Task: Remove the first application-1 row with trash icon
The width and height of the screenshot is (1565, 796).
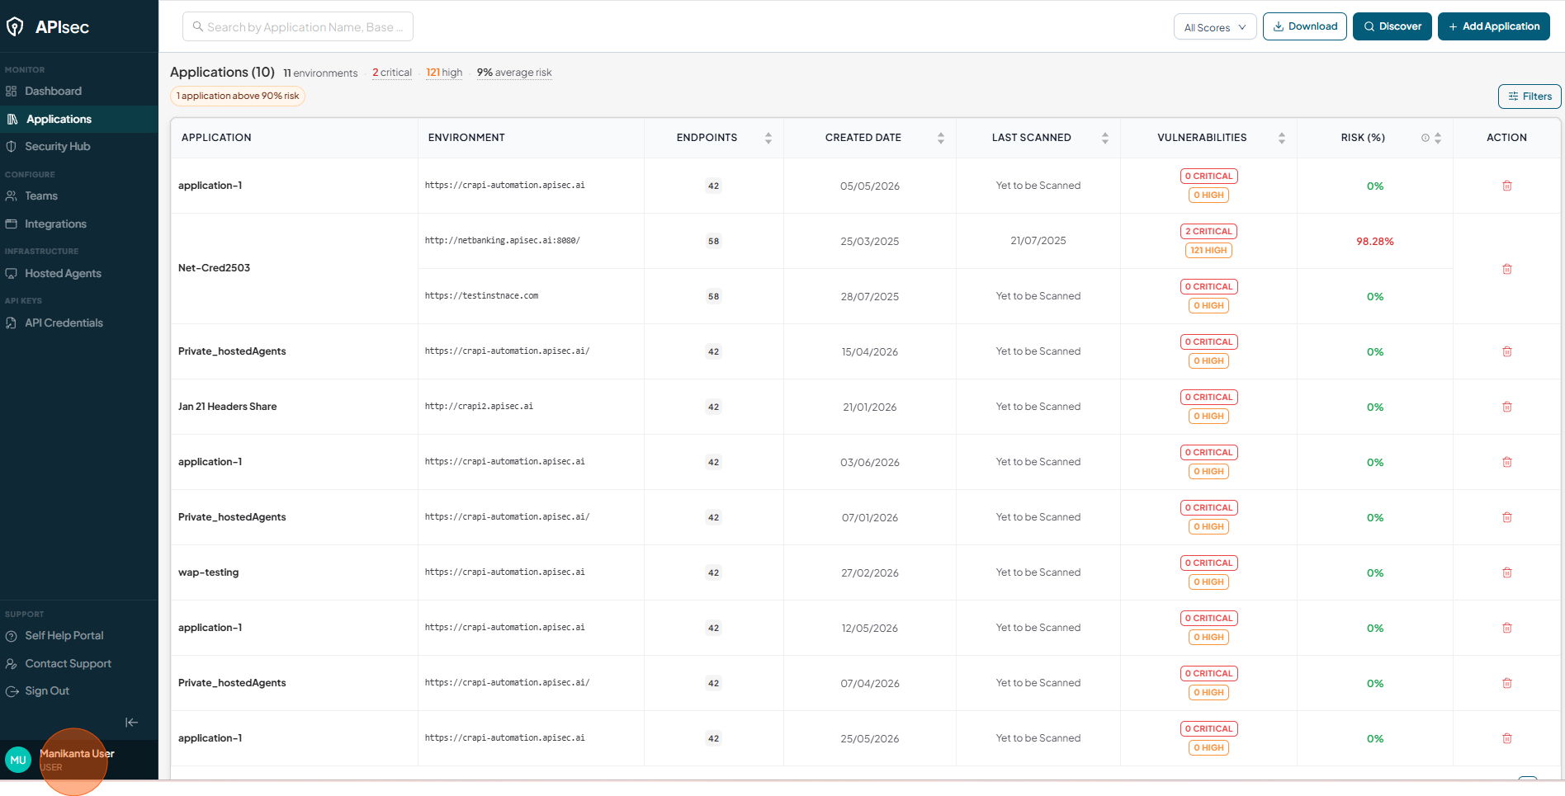Action: point(1506,186)
